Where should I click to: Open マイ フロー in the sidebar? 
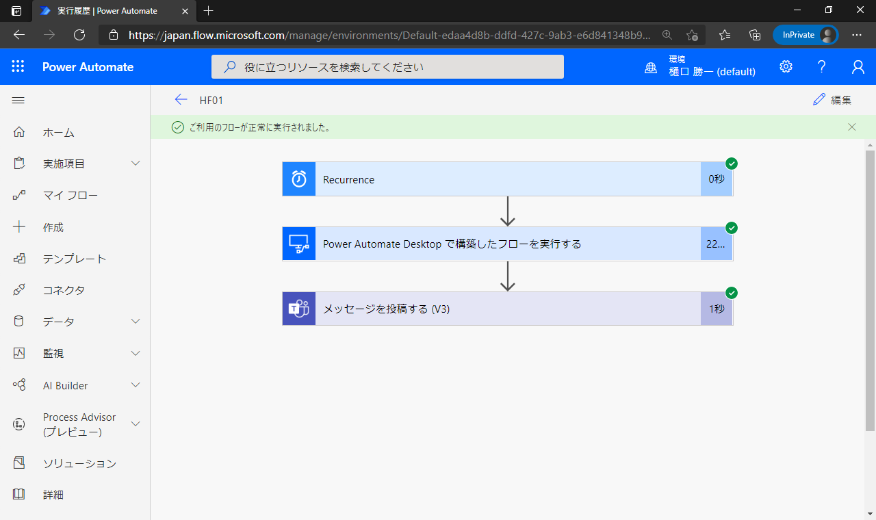70,195
